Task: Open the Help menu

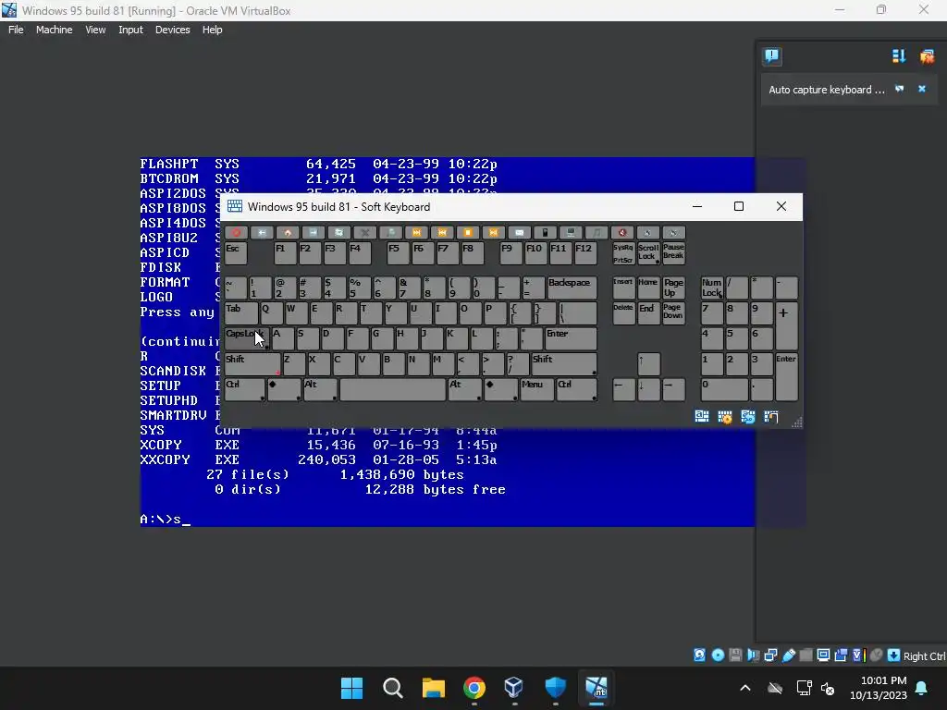Action: [x=212, y=30]
